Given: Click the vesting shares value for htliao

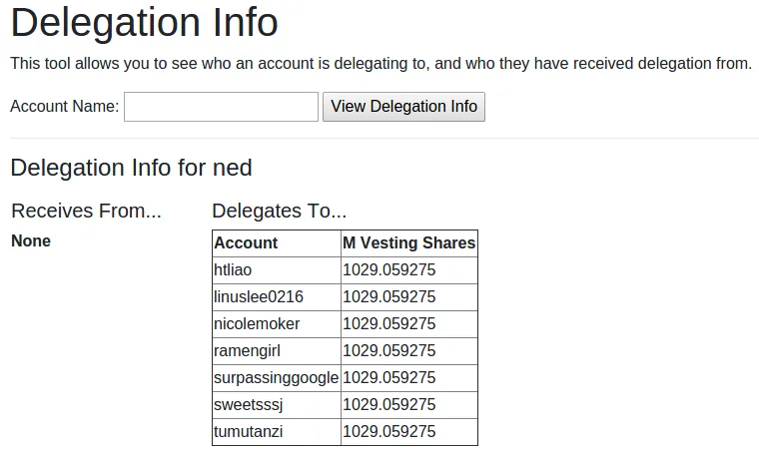Looking at the screenshot, I should (389, 270).
